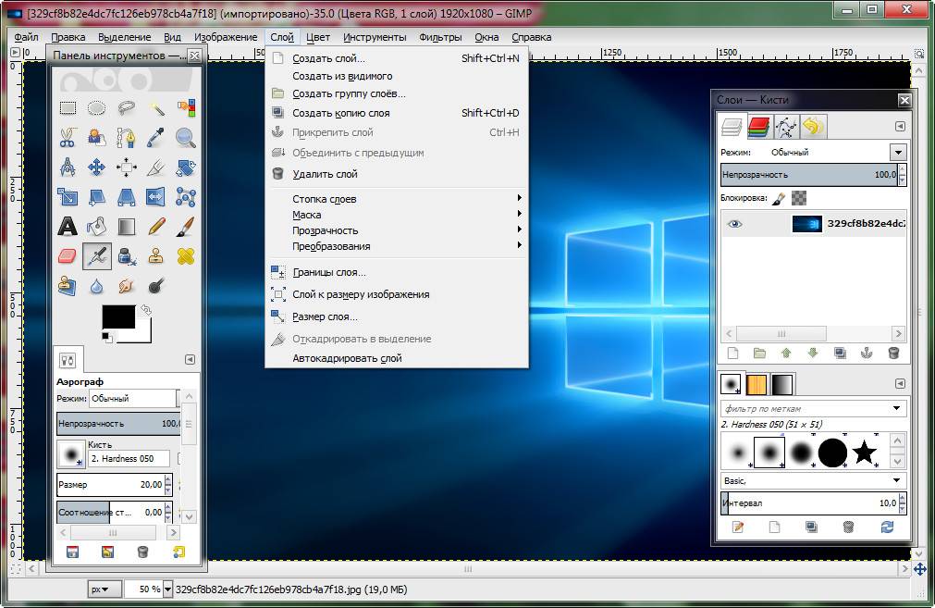935x608 pixels.
Task: Click new layer icon in Layers panel bottom
Action: pyautogui.click(x=732, y=354)
